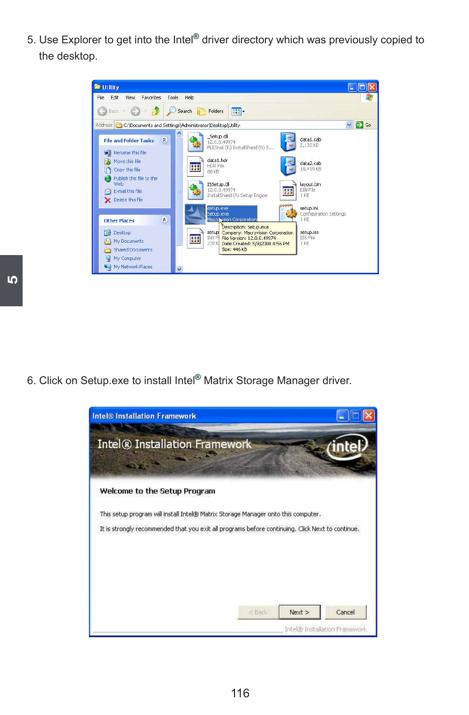Close the Utility explorer window
The width and height of the screenshot is (469, 715).
click(372, 87)
